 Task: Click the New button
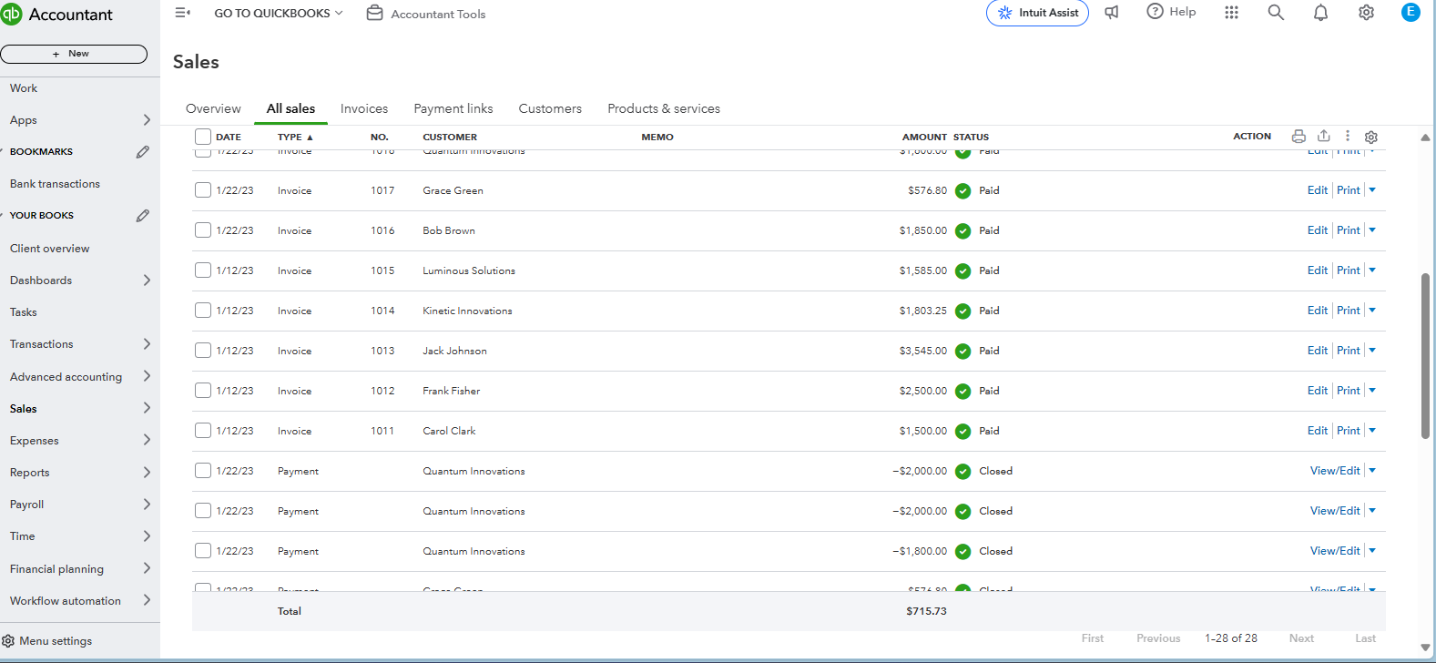point(74,54)
